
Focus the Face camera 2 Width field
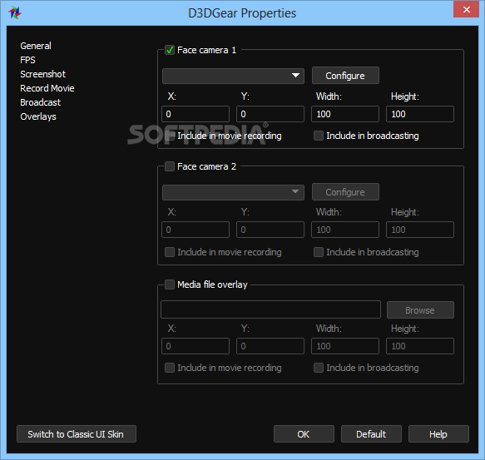tap(345, 230)
